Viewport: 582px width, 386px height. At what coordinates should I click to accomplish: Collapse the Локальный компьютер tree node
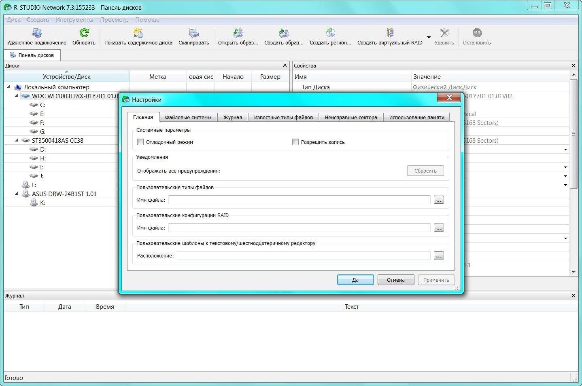point(8,87)
